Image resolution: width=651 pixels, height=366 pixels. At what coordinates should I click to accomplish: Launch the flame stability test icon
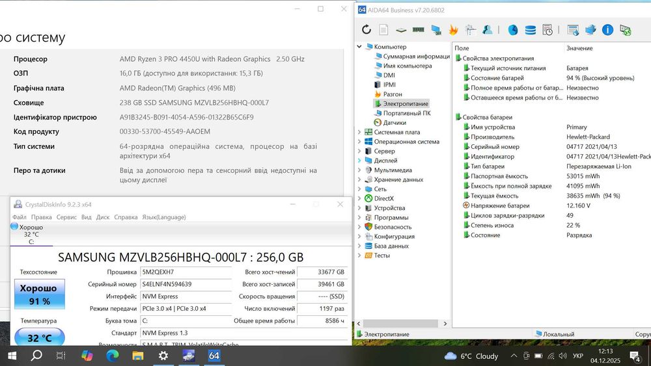click(453, 29)
